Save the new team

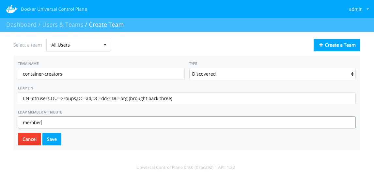click(x=52, y=139)
